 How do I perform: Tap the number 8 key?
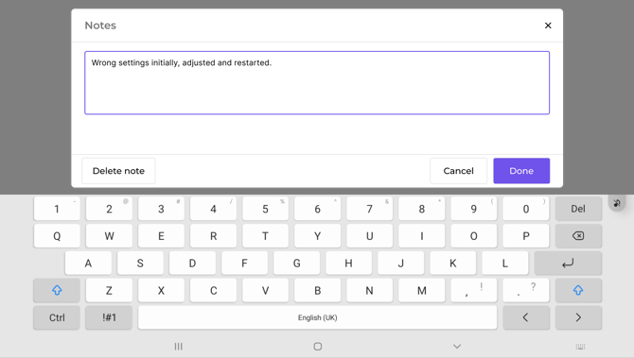tap(422, 209)
